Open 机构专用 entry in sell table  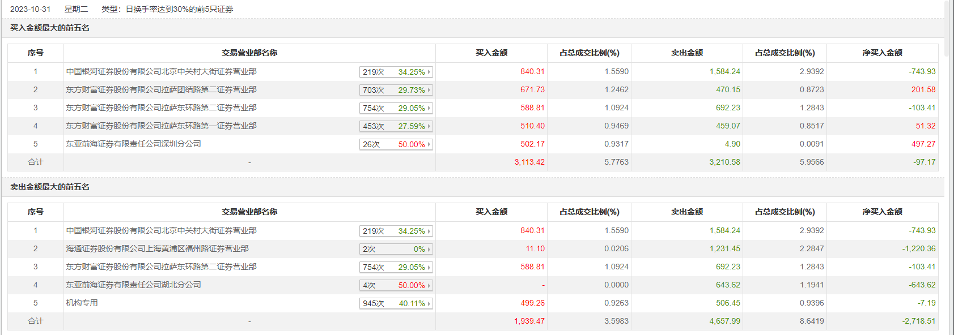pyautogui.click(x=82, y=303)
